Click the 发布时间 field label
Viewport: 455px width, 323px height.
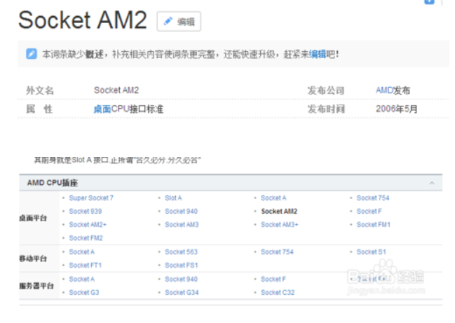(326, 109)
